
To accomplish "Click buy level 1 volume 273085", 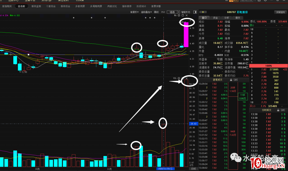I will [x=274, y=69].
